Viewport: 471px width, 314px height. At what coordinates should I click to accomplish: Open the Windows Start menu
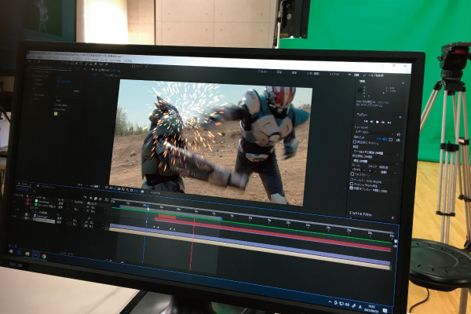pos(11,251)
